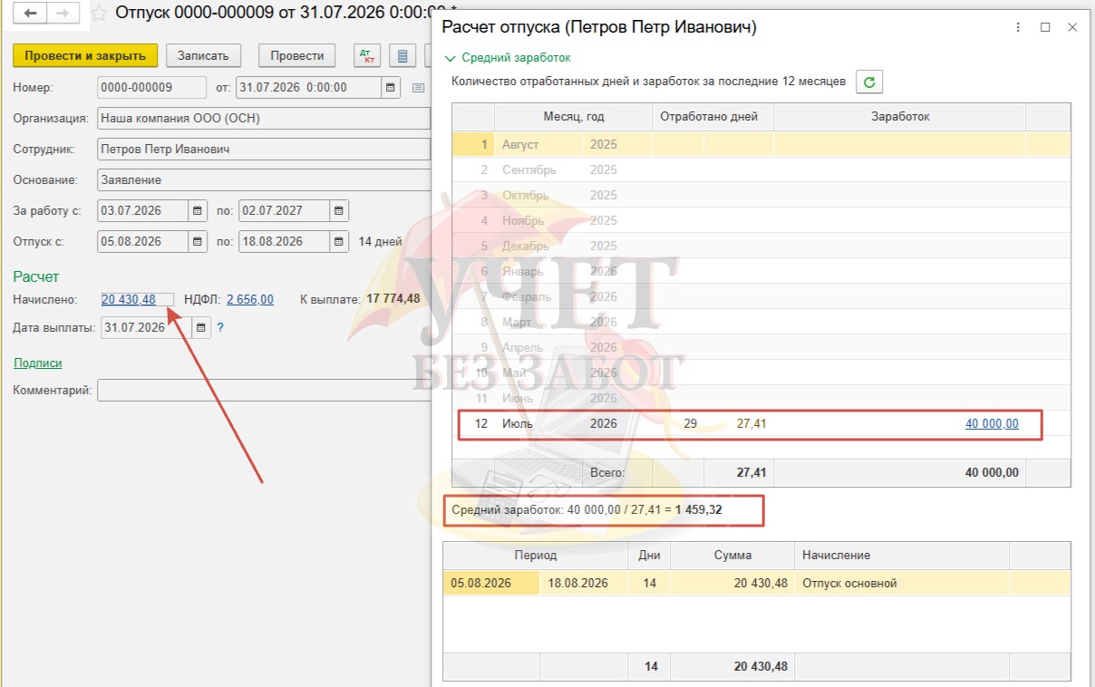1095x687 pixels.
Task: Show the Дт/Кт postings icon
Action: [x=367, y=55]
